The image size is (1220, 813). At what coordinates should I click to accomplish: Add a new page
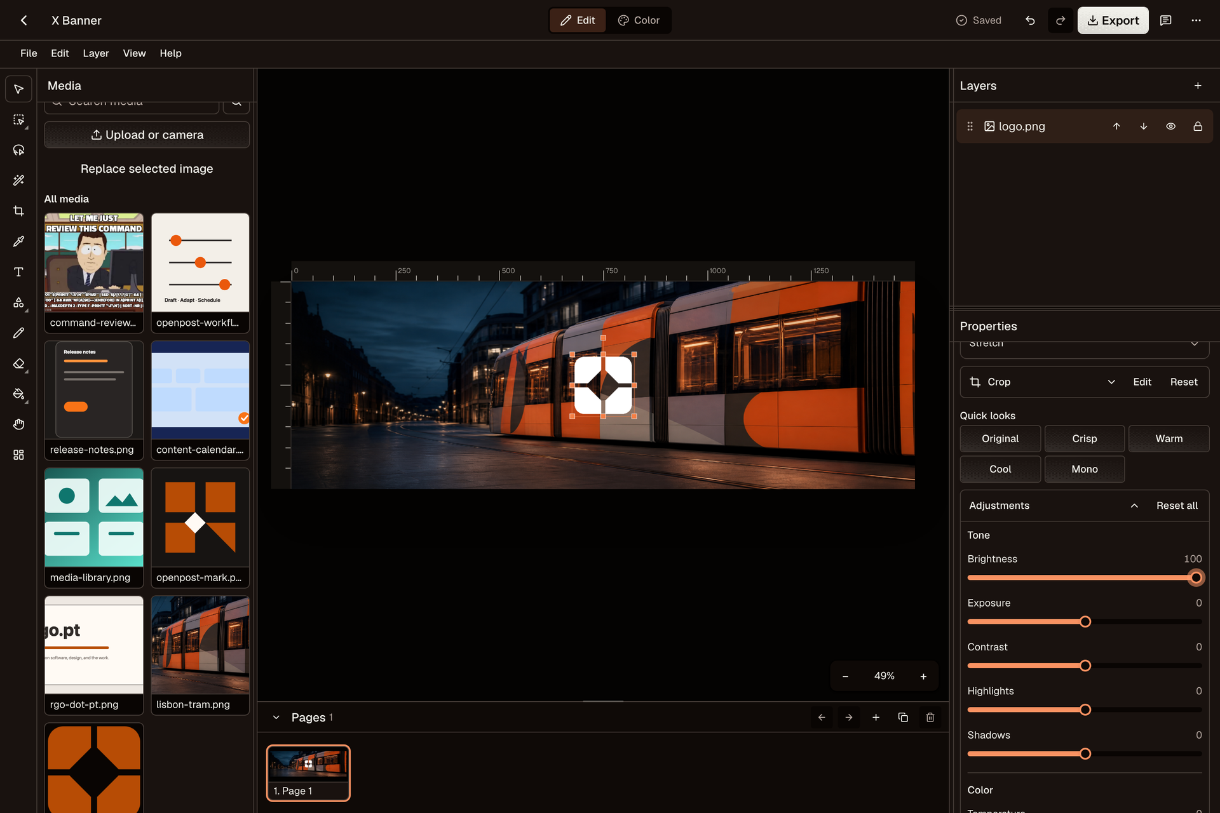tap(876, 717)
